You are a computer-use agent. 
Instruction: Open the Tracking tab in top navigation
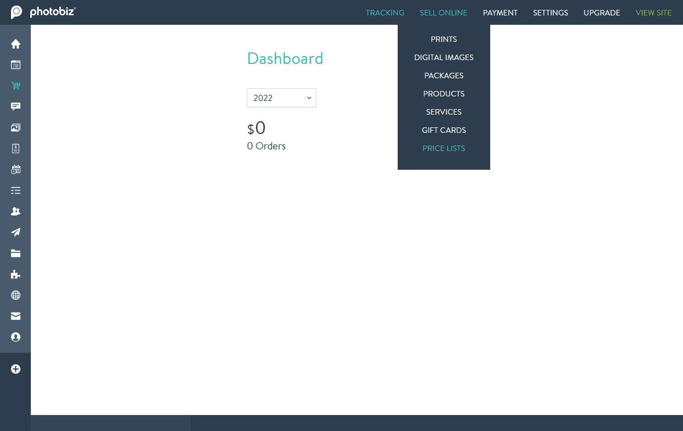pyautogui.click(x=385, y=13)
